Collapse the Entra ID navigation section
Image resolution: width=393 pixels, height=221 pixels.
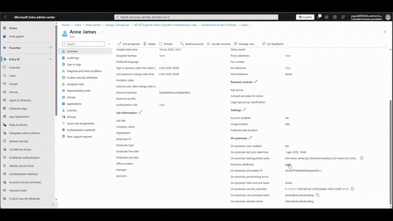click(51, 59)
